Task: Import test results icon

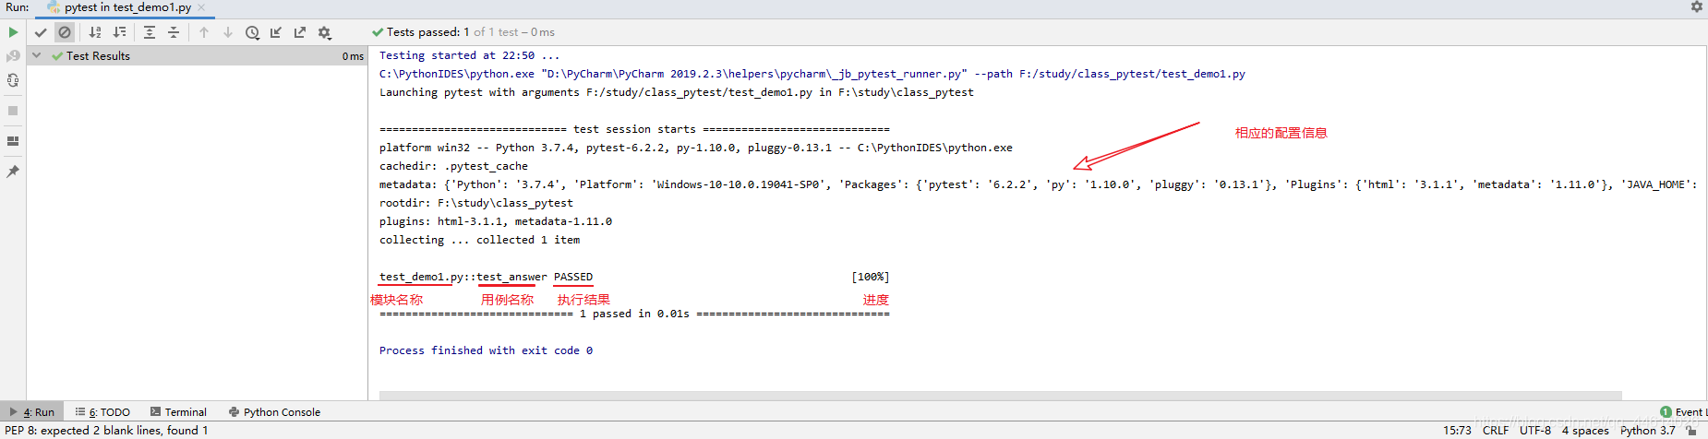Action: pos(276,32)
